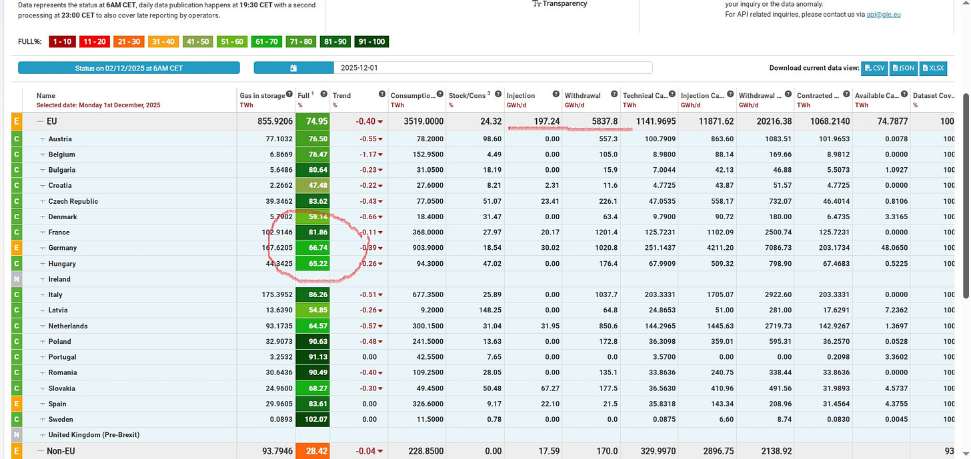Expand the Netherlands row
The width and height of the screenshot is (971, 459).
(x=43, y=326)
